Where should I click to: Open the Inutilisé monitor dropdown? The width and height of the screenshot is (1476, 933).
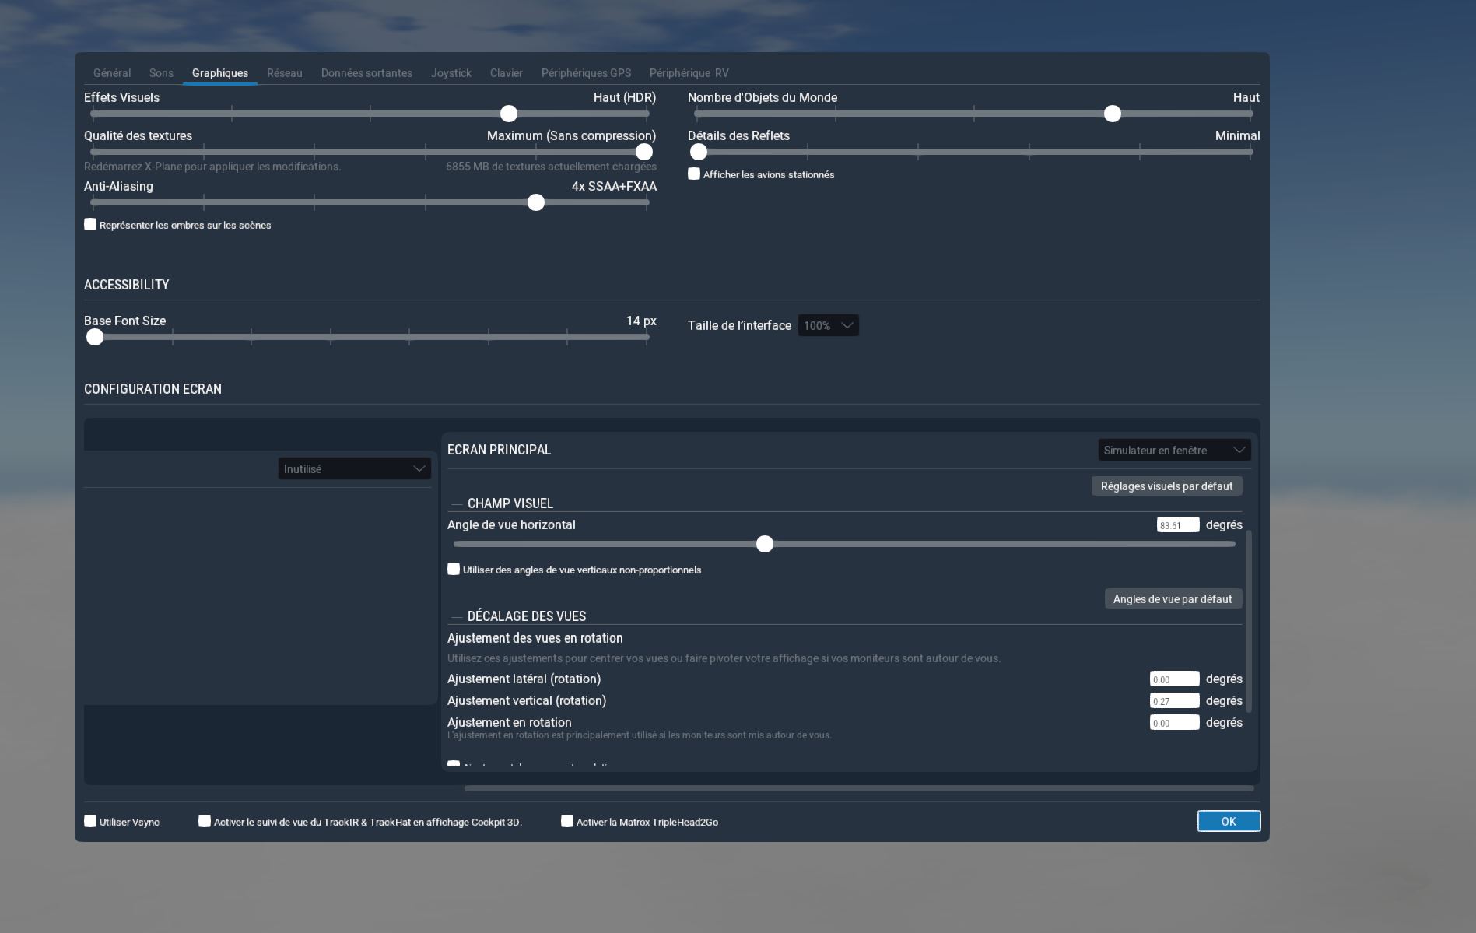[x=355, y=468]
